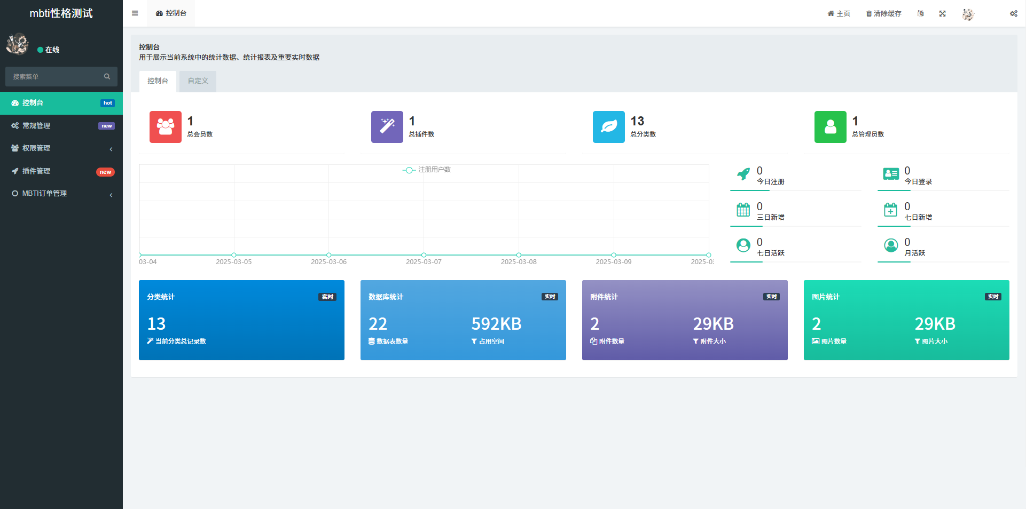Click the 七日活跃 user circle icon
1026x509 pixels.
(743, 245)
